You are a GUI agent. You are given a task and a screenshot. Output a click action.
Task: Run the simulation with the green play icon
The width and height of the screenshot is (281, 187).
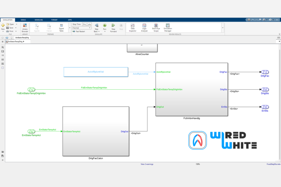[105, 25]
